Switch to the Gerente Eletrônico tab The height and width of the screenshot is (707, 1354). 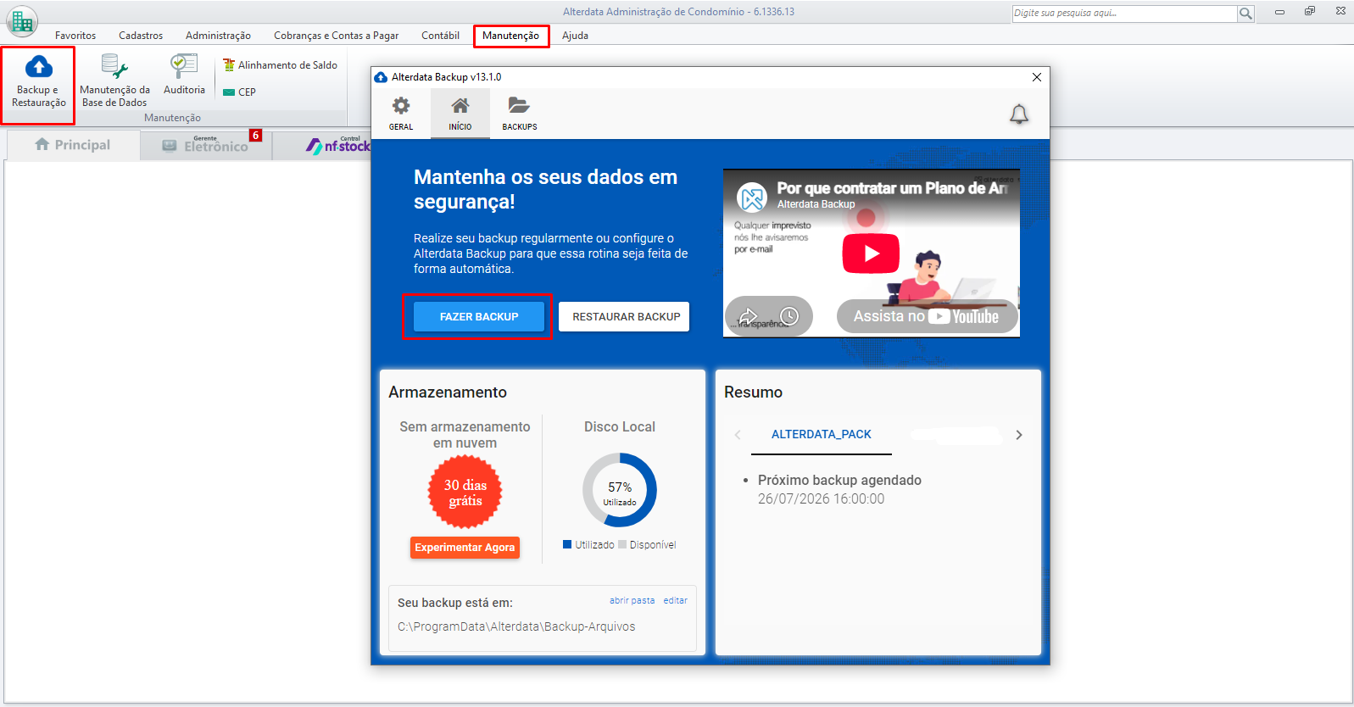(206, 145)
